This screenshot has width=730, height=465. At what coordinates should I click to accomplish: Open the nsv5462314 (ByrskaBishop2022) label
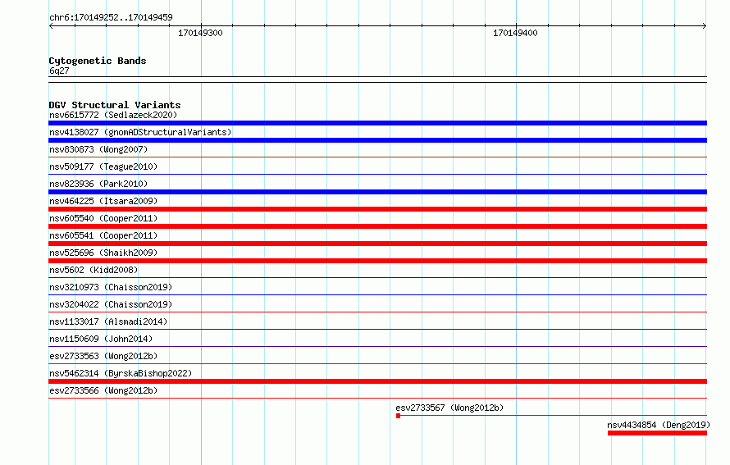(x=121, y=373)
